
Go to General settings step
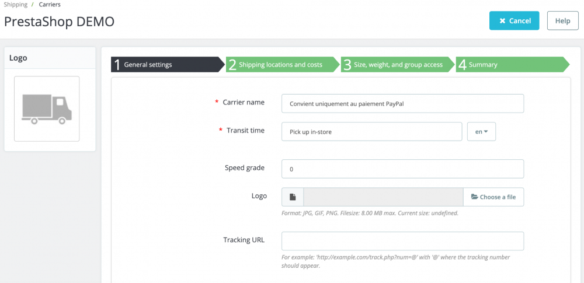point(166,65)
